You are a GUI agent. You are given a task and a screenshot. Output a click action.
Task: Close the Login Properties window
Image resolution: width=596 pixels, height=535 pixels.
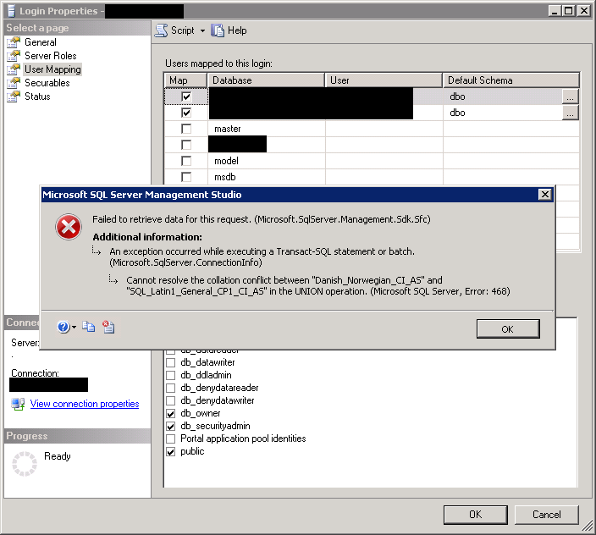[x=583, y=11]
